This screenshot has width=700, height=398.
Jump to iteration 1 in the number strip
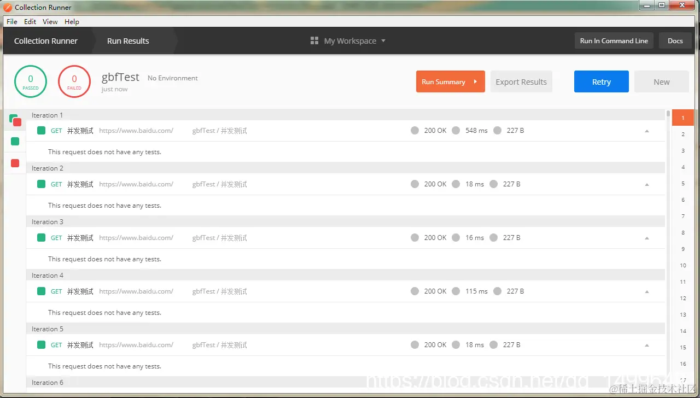click(x=683, y=118)
